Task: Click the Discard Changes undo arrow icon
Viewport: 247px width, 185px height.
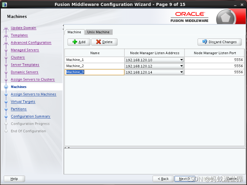Action: 204,42
